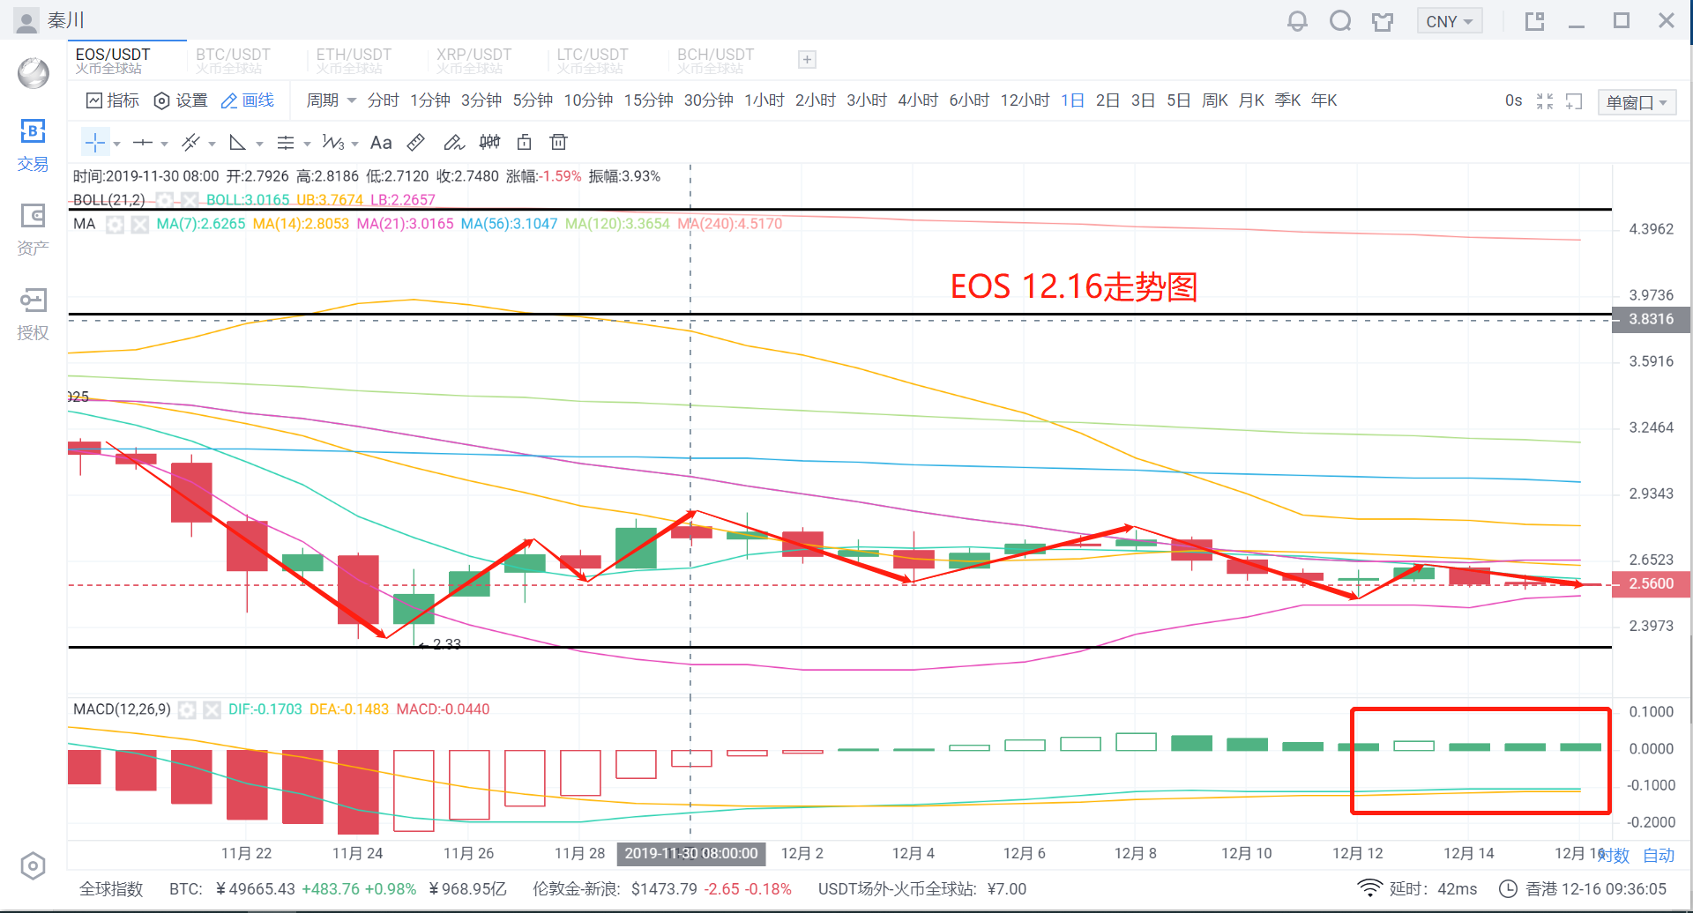This screenshot has width=1693, height=913.
Task: Click the trash icon to delete drawings
Action: tap(558, 142)
